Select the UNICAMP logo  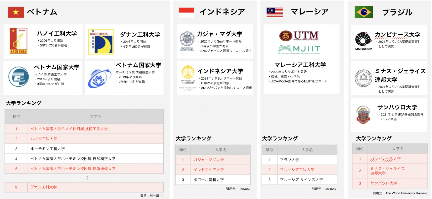pos(363,41)
